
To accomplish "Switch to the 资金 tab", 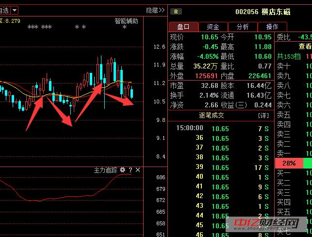I will pos(213,27).
